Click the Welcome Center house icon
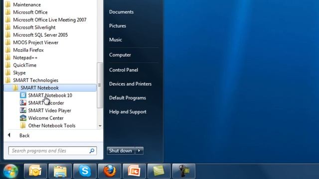The width and height of the screenshot is (319, 179). (x=23, y=118)
